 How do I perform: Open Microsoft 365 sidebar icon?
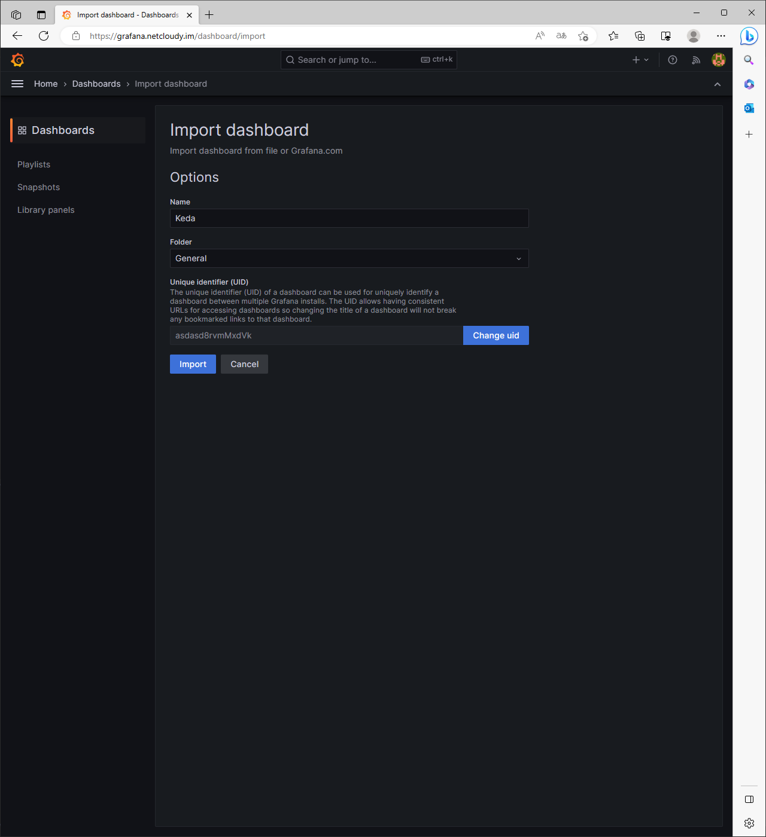(749, 84)
